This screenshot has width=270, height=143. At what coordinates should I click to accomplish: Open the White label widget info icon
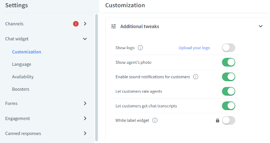point(155,120)
